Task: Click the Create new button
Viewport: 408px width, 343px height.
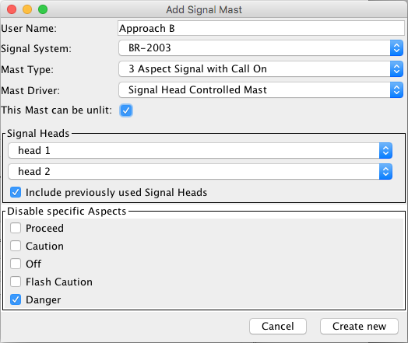Action: pyautogui.click(x=359, y=327)
